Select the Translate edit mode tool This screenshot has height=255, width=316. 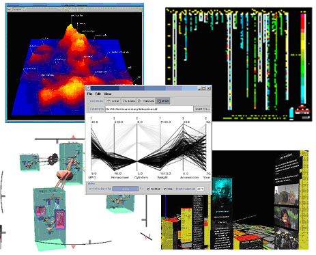(x=146, y=101)
